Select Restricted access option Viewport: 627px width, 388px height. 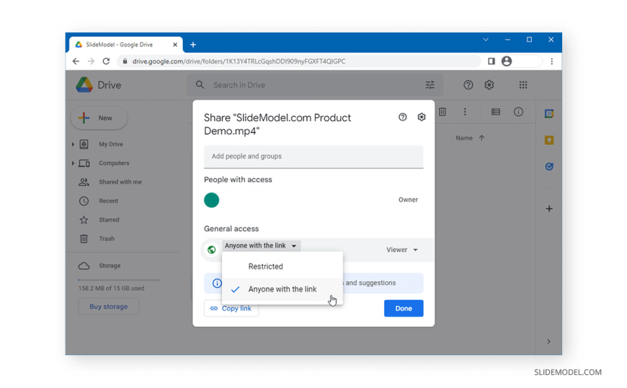[x=283, y=266]
